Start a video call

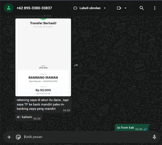[x=119, y=8]
